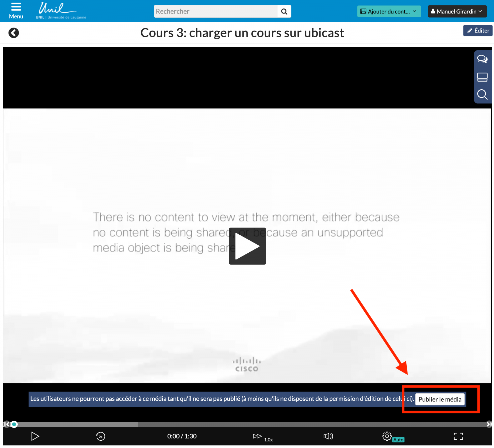Start video with the large center play button
The width and height of the screenshot is (494, 448).
click(x=247, y=246)
